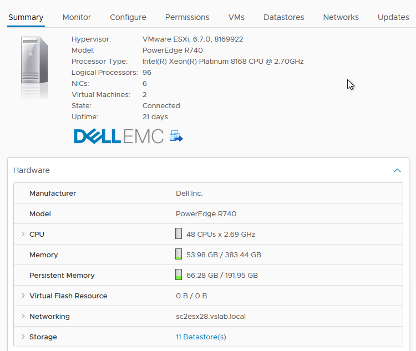The image size is (416, 351).
Task: Click the CPU usage bar icon
Action: pos(179,234)
